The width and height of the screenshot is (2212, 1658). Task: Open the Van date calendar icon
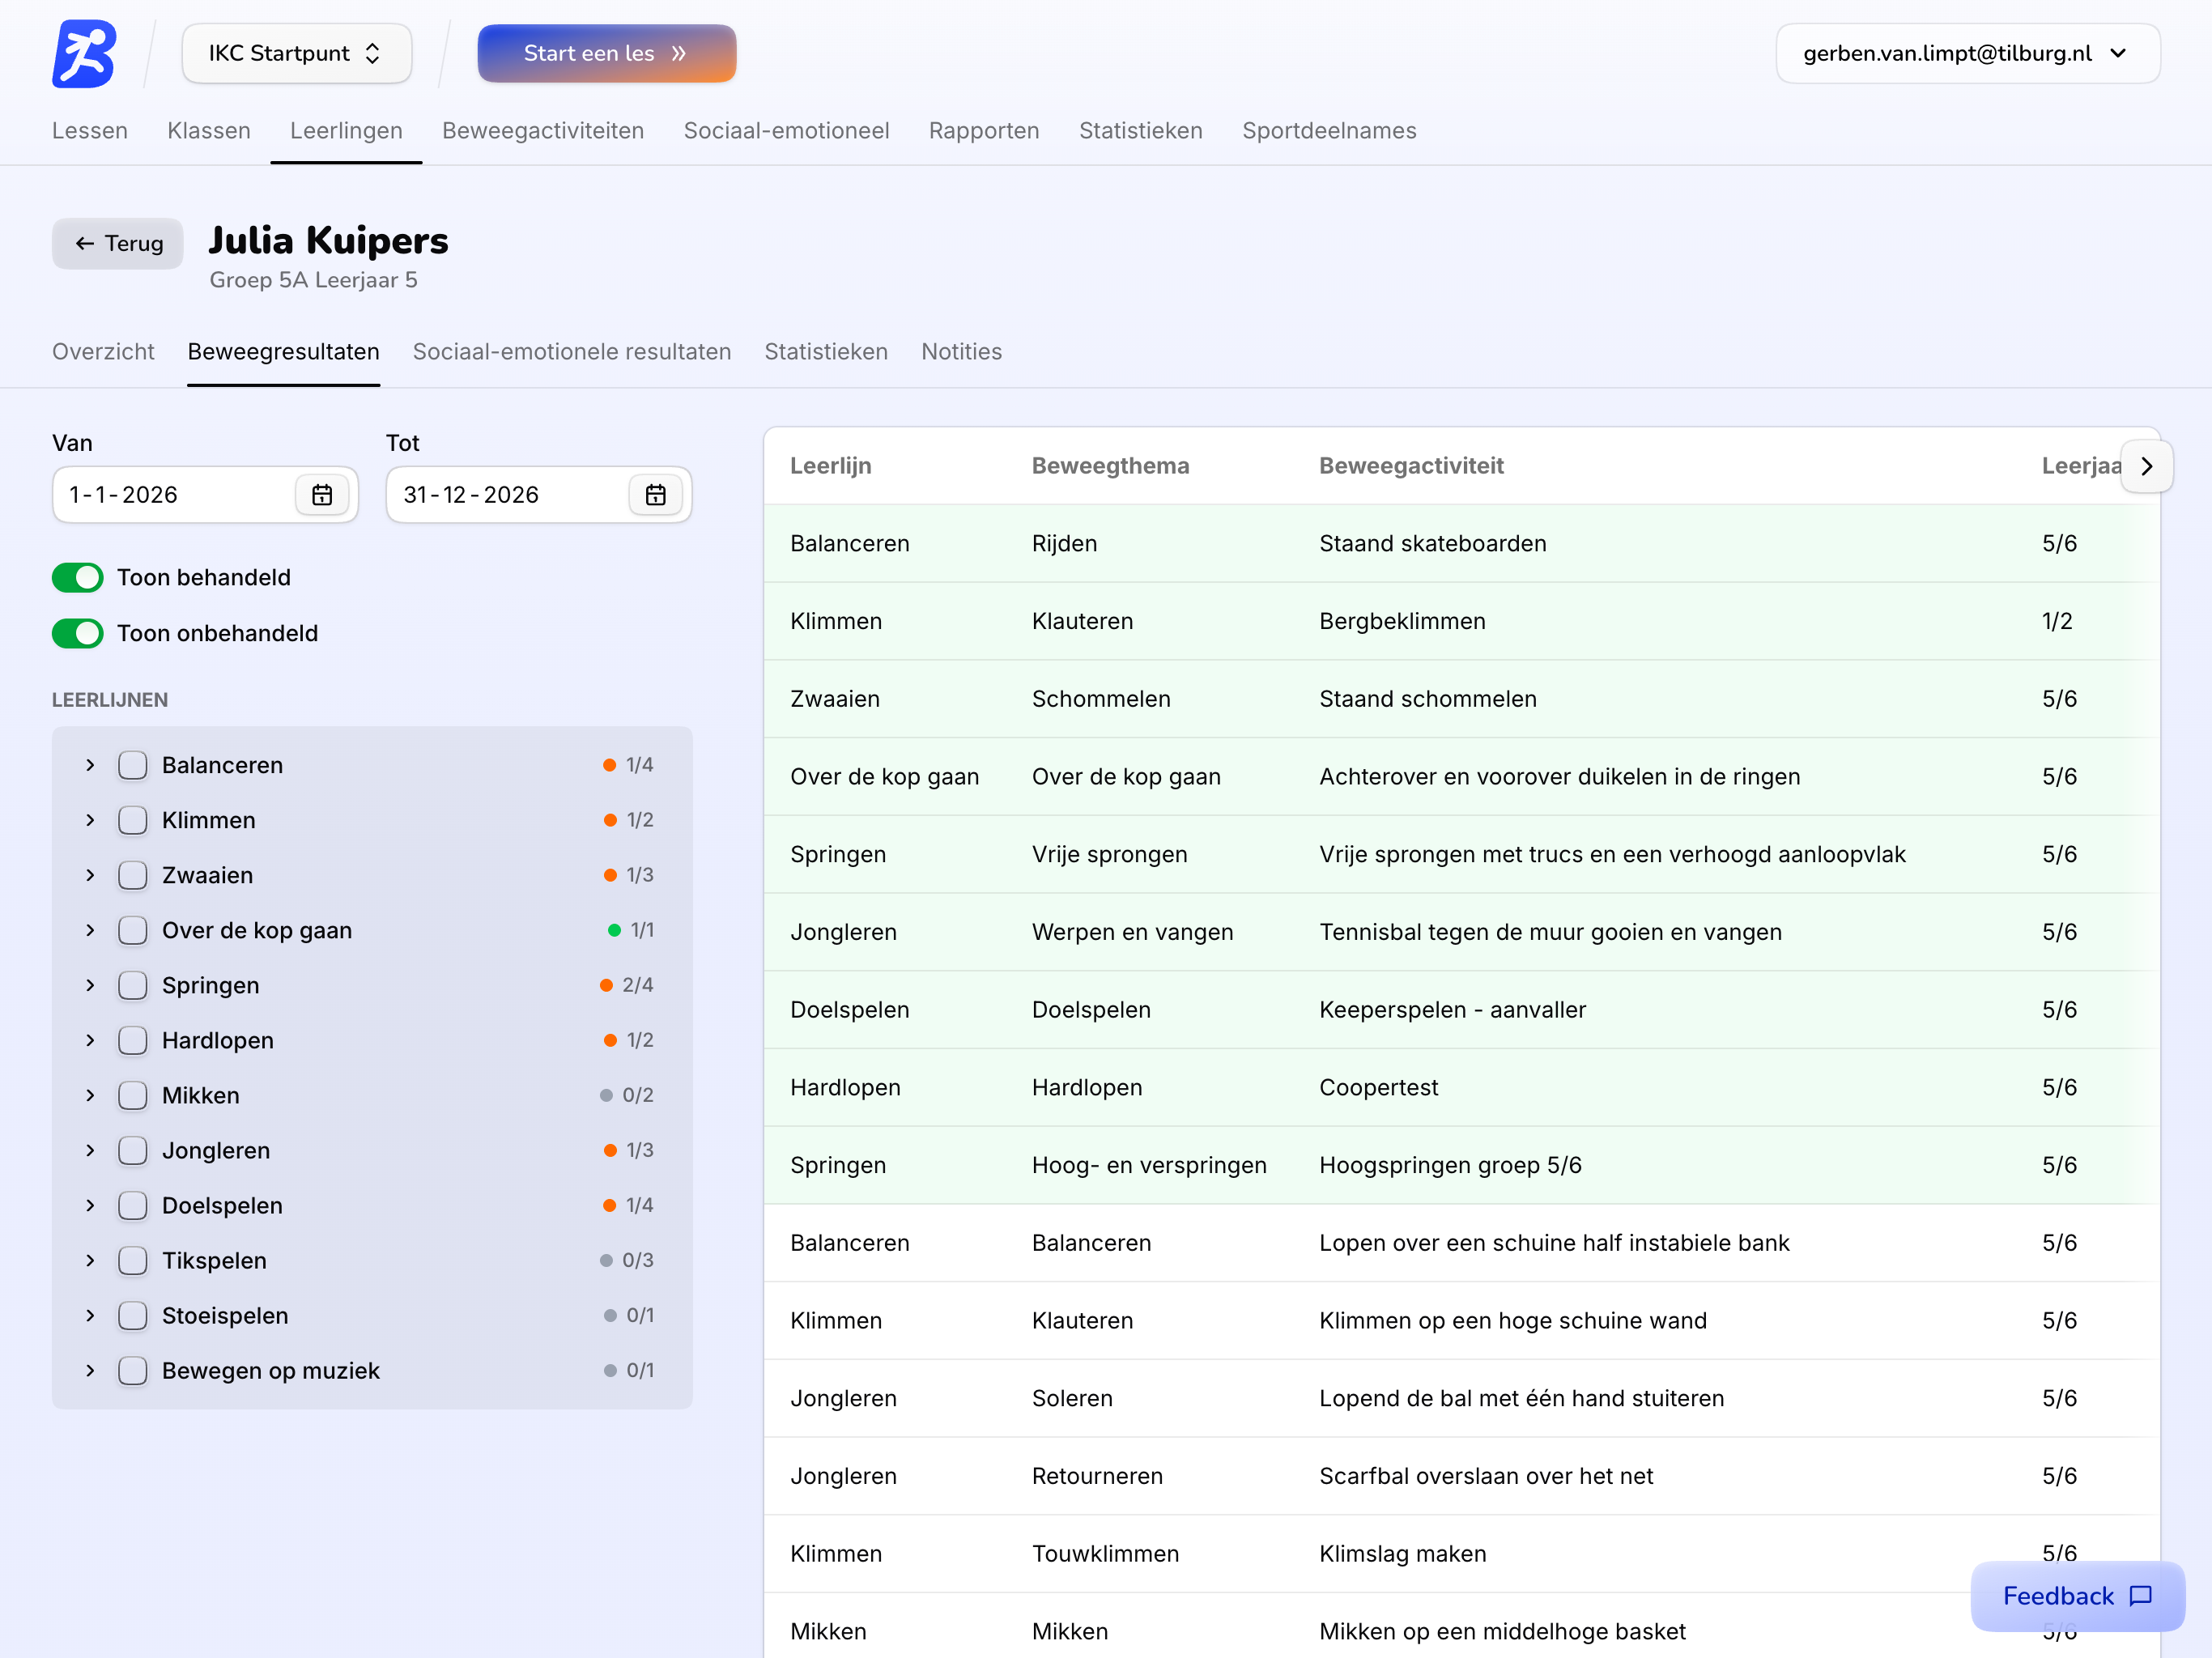[x=322, y=495]
